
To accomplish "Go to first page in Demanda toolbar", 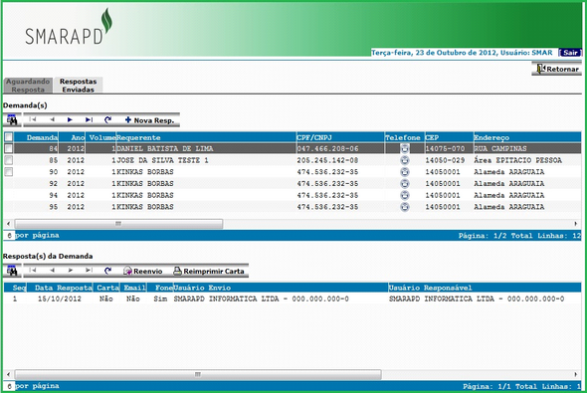I will (33, 119).
